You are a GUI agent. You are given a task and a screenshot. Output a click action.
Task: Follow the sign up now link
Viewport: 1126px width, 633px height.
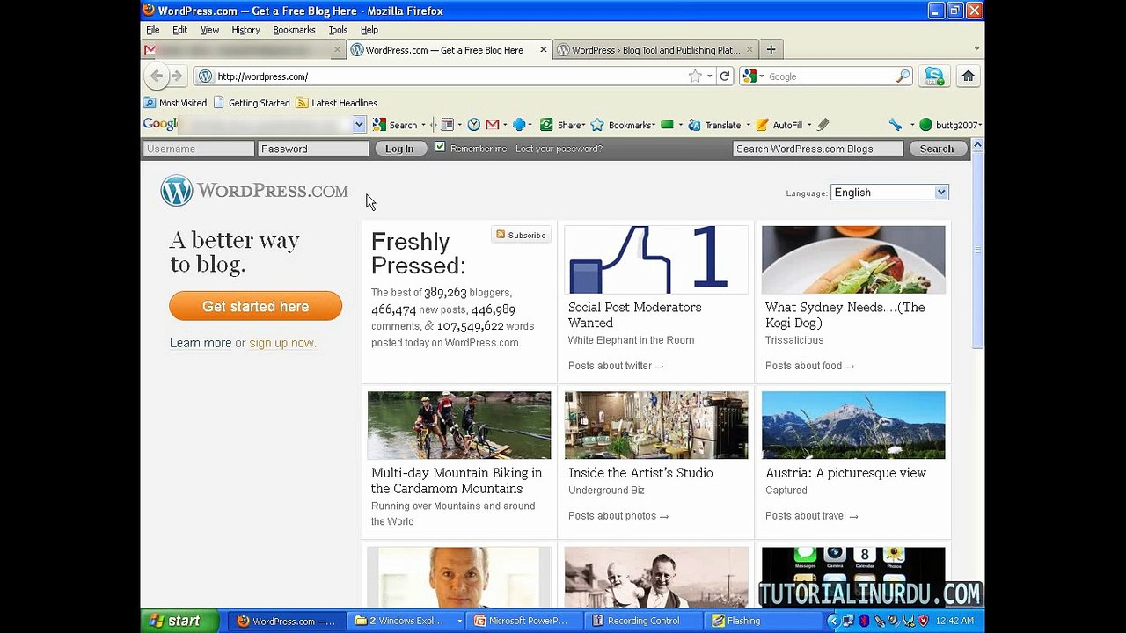click(x=282, y=343)
